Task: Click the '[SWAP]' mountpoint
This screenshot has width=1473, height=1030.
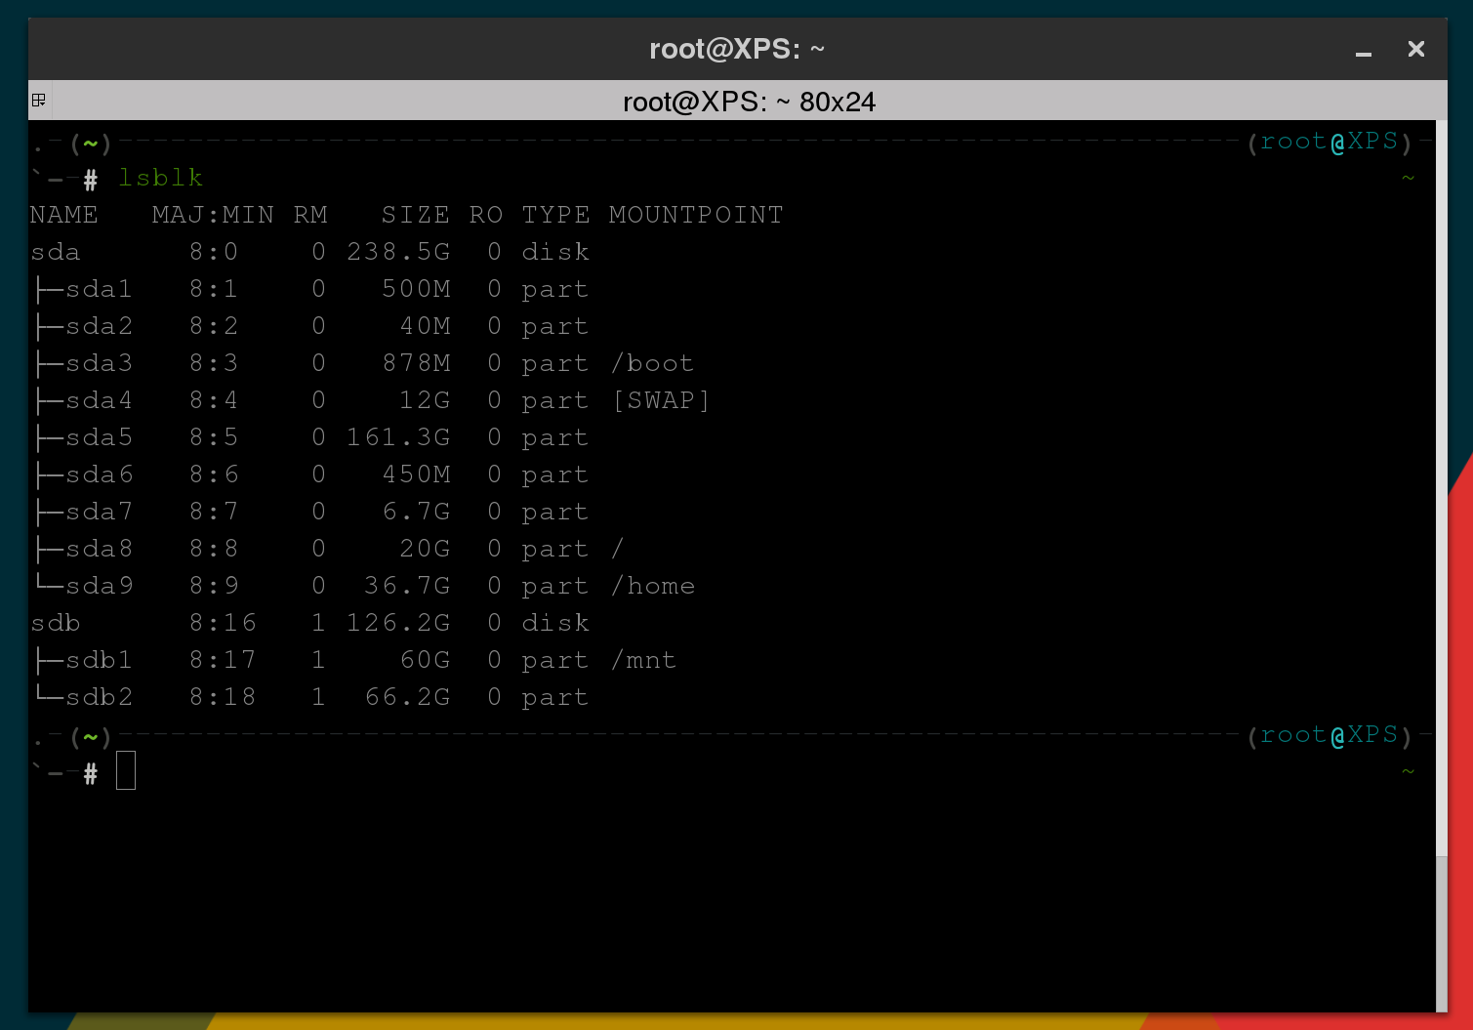Action: pos(662,400)
